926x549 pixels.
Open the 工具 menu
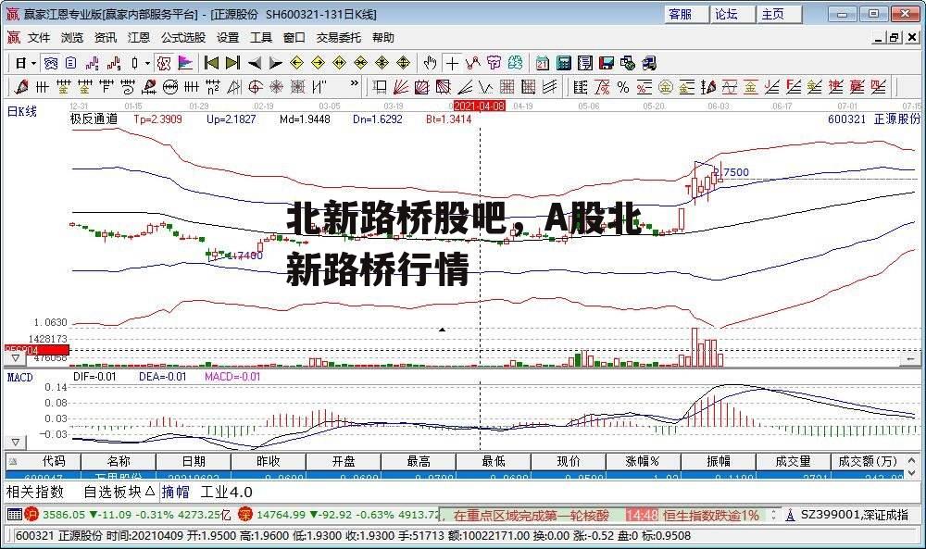coord(261,38)
